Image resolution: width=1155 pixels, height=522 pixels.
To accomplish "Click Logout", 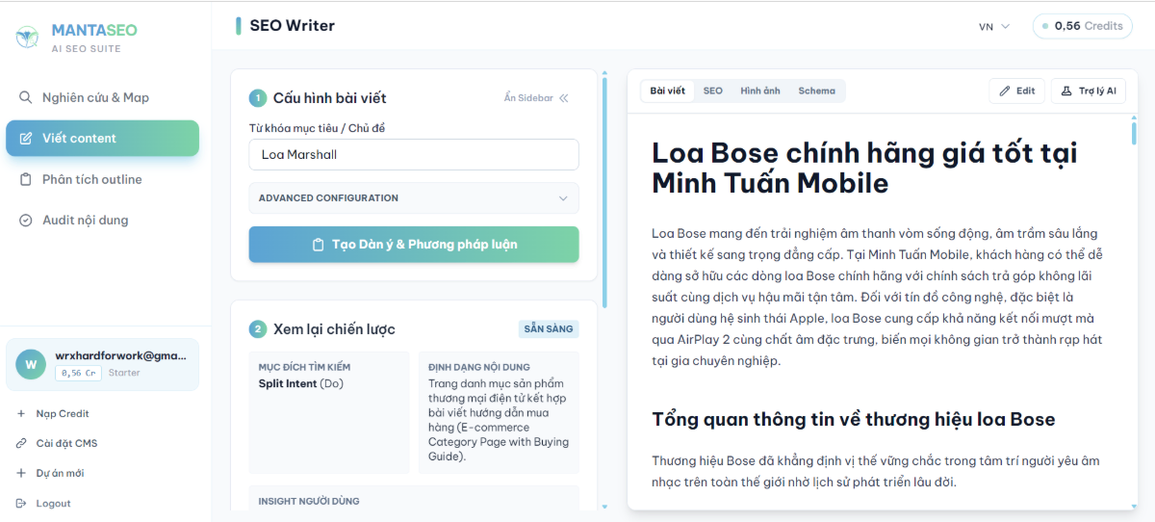I will [x=53, y=504].
